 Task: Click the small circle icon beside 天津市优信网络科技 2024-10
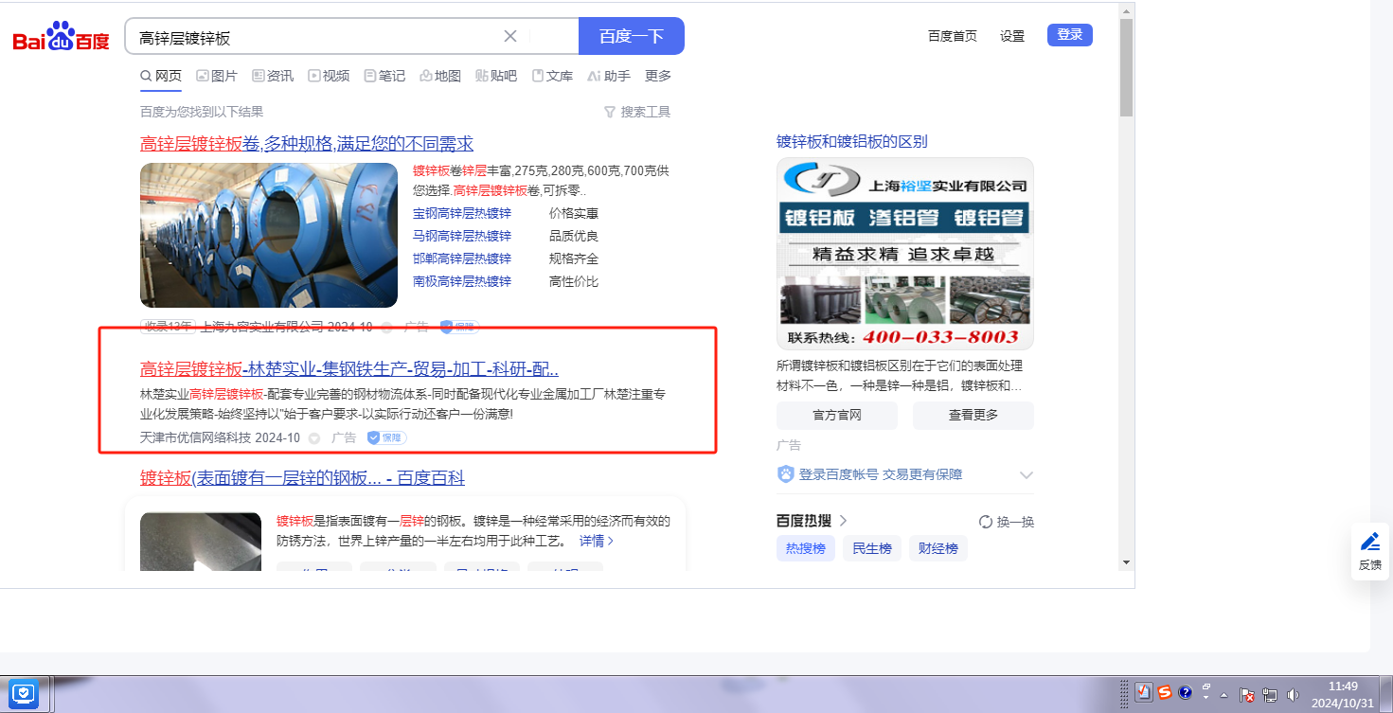point(314,438)
